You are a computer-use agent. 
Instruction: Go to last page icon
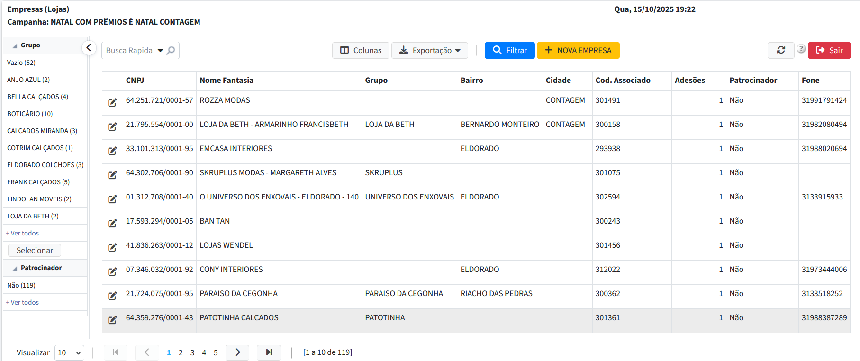click(269, 352)
